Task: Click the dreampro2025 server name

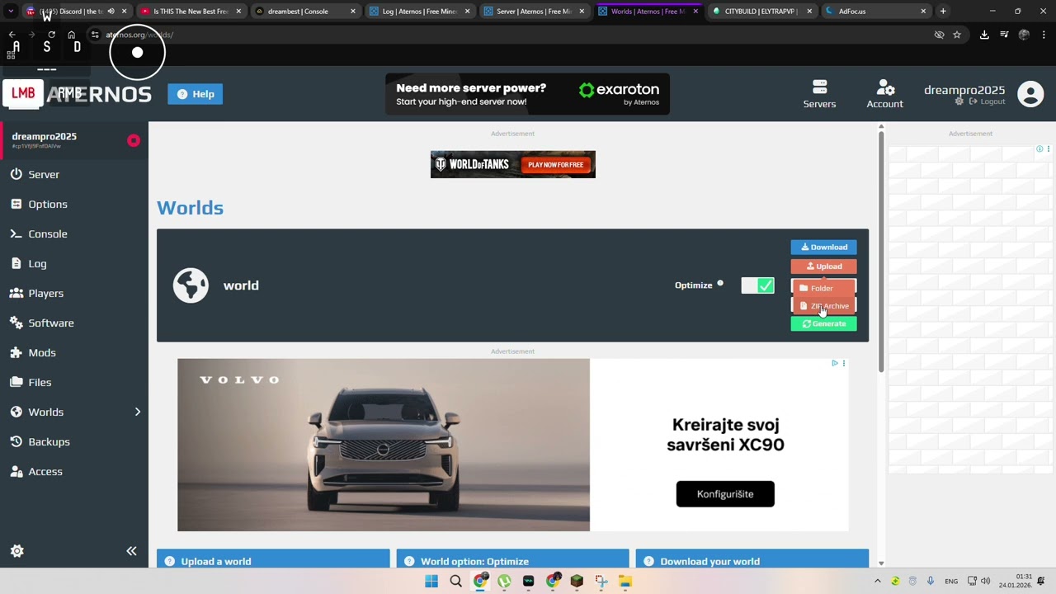Action: tap(45, 136)
